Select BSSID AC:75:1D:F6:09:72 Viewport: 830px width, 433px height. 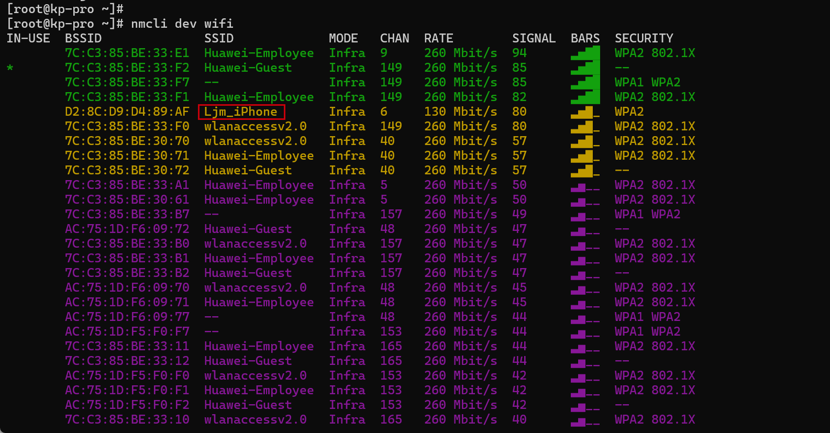[127, 229]
